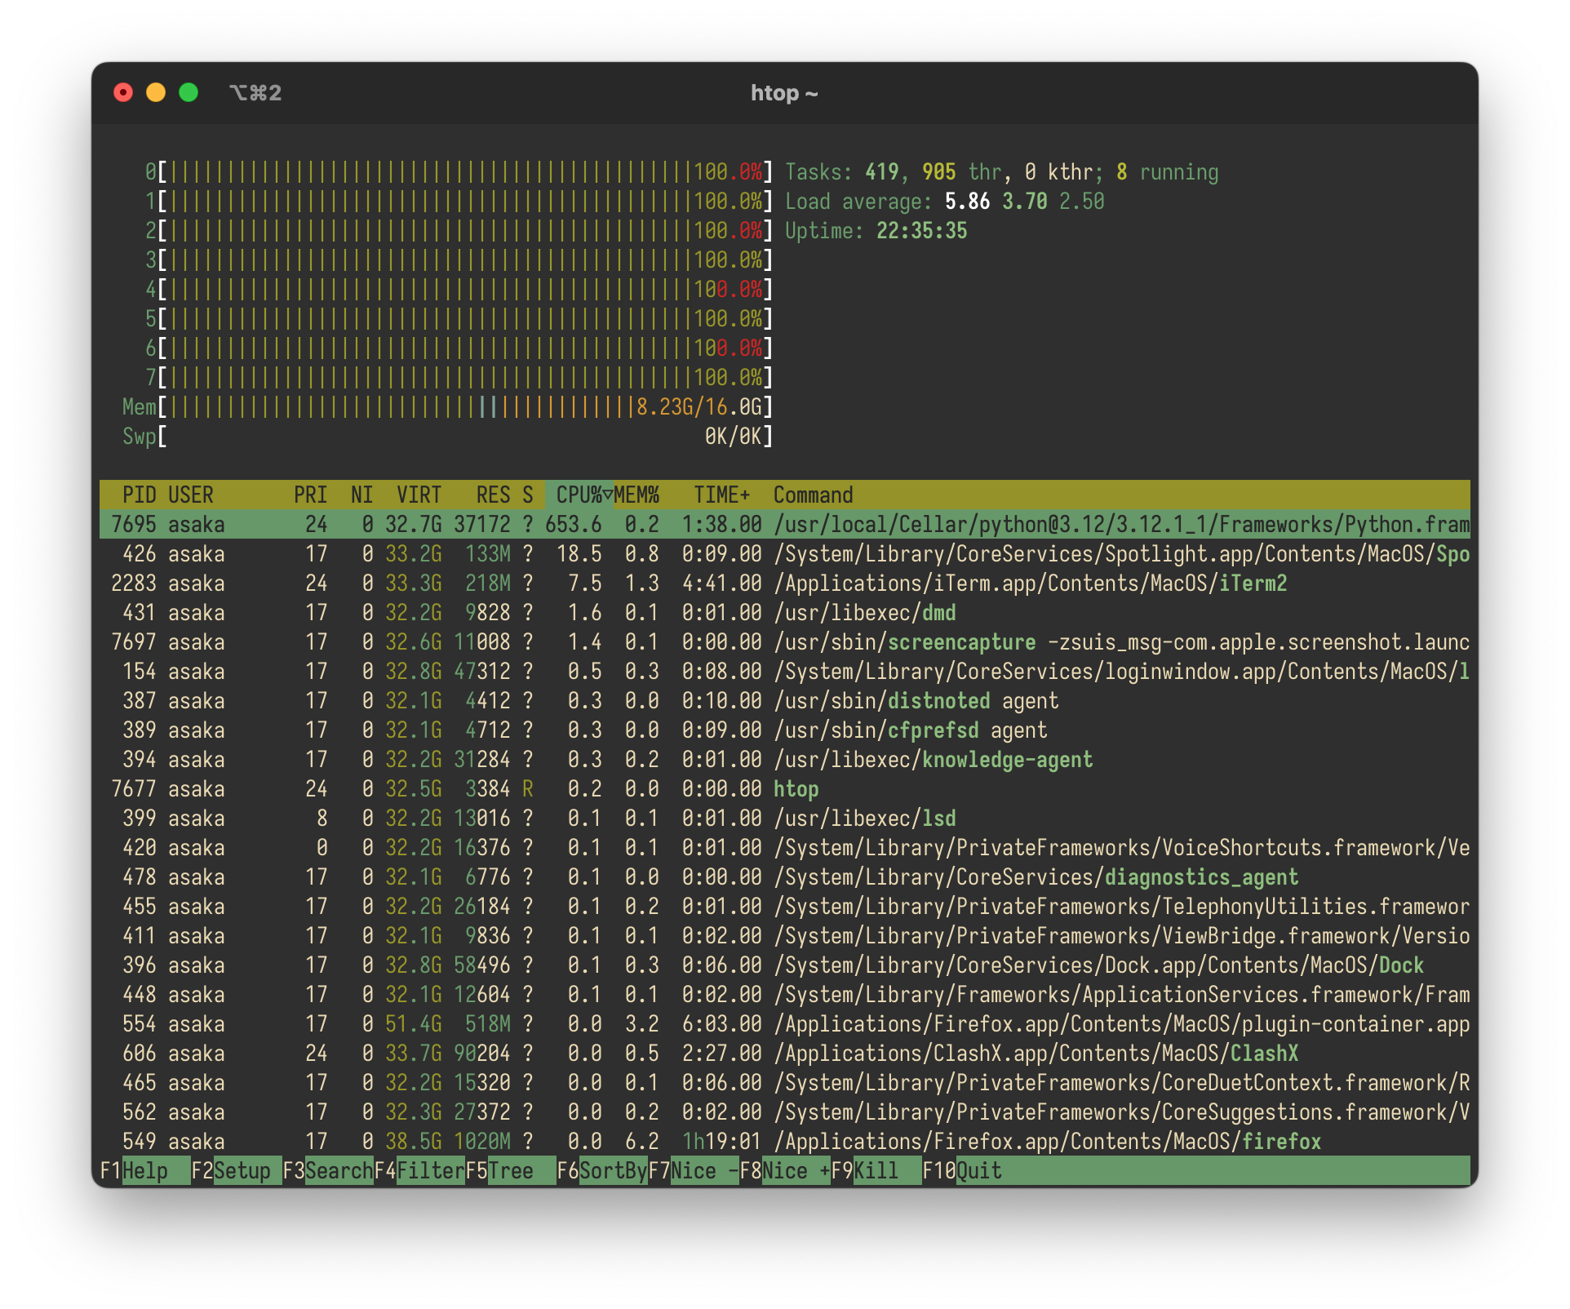The height and width of the screenshot is (1309, 1570).
Task: Open F6 SortBy menu
Action: click(x=612, y=1171)
